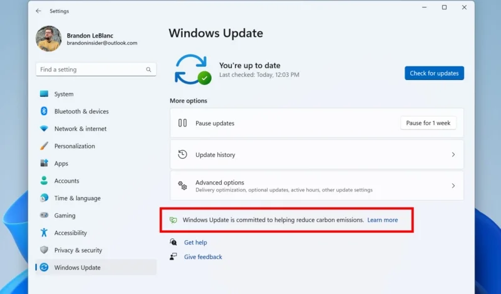Click the Time & language globe icon
Screen dimensions: 501x294
[x=44, y=198]
